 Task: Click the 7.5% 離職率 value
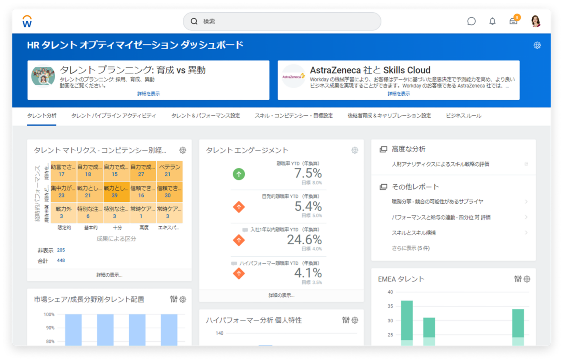pyautogui.click(x=308, y=173)
